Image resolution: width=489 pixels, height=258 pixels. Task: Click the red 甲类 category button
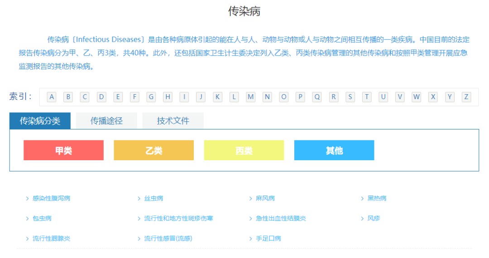click(x=63, y=150)
